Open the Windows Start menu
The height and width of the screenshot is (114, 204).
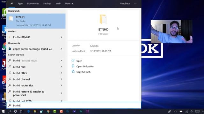tap(3, 111)
